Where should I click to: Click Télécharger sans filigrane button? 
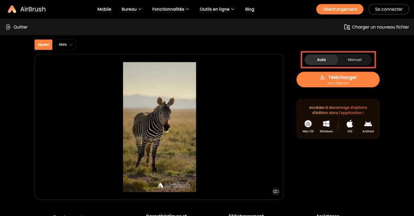tap(338, 79)
